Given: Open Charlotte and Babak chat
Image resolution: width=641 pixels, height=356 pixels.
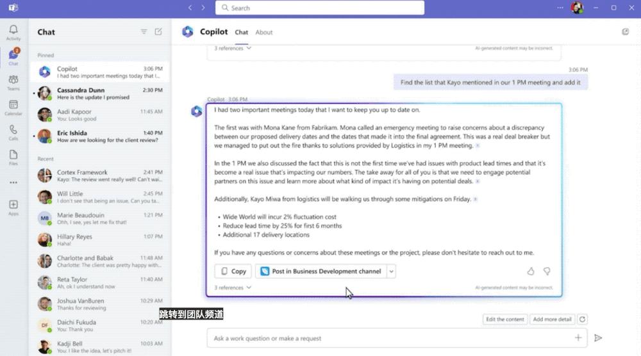Looking at the screenshot, I should (100, 261).
